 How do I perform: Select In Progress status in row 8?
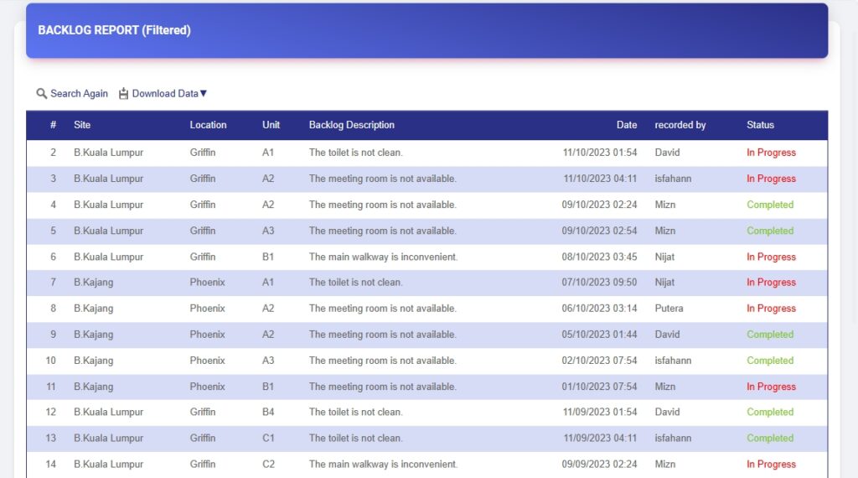pyautogui.click(x=771, y=309)
